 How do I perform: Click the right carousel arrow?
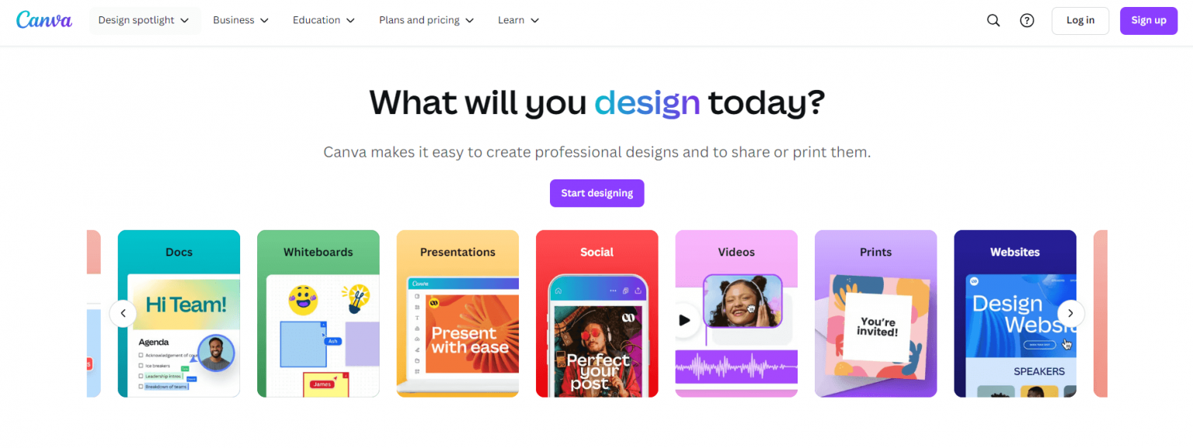[x=1070, y=313]
